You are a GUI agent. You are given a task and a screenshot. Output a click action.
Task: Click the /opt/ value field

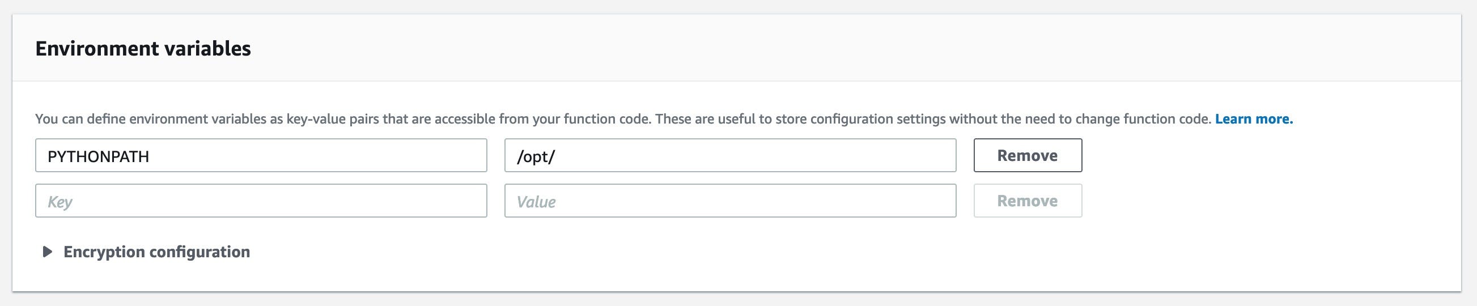click(730, 155)
